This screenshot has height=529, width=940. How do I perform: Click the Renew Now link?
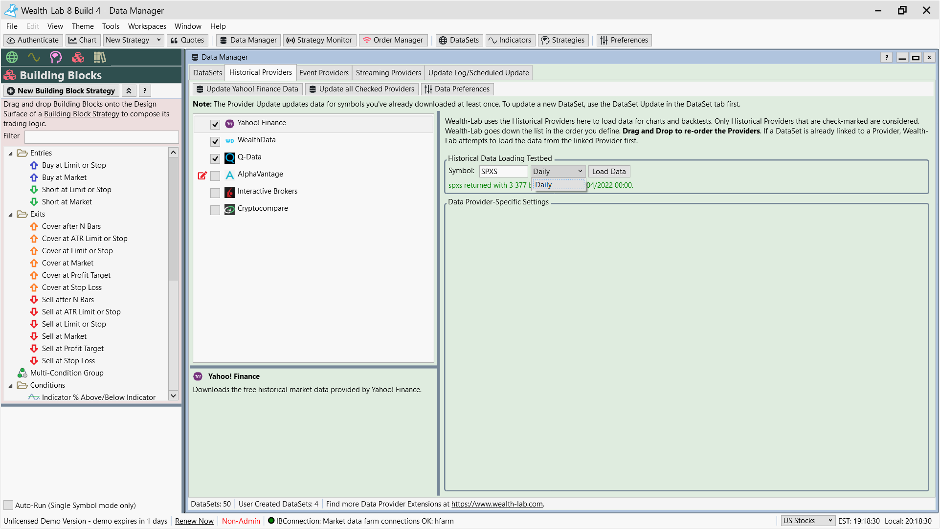(x=194, y=521)
